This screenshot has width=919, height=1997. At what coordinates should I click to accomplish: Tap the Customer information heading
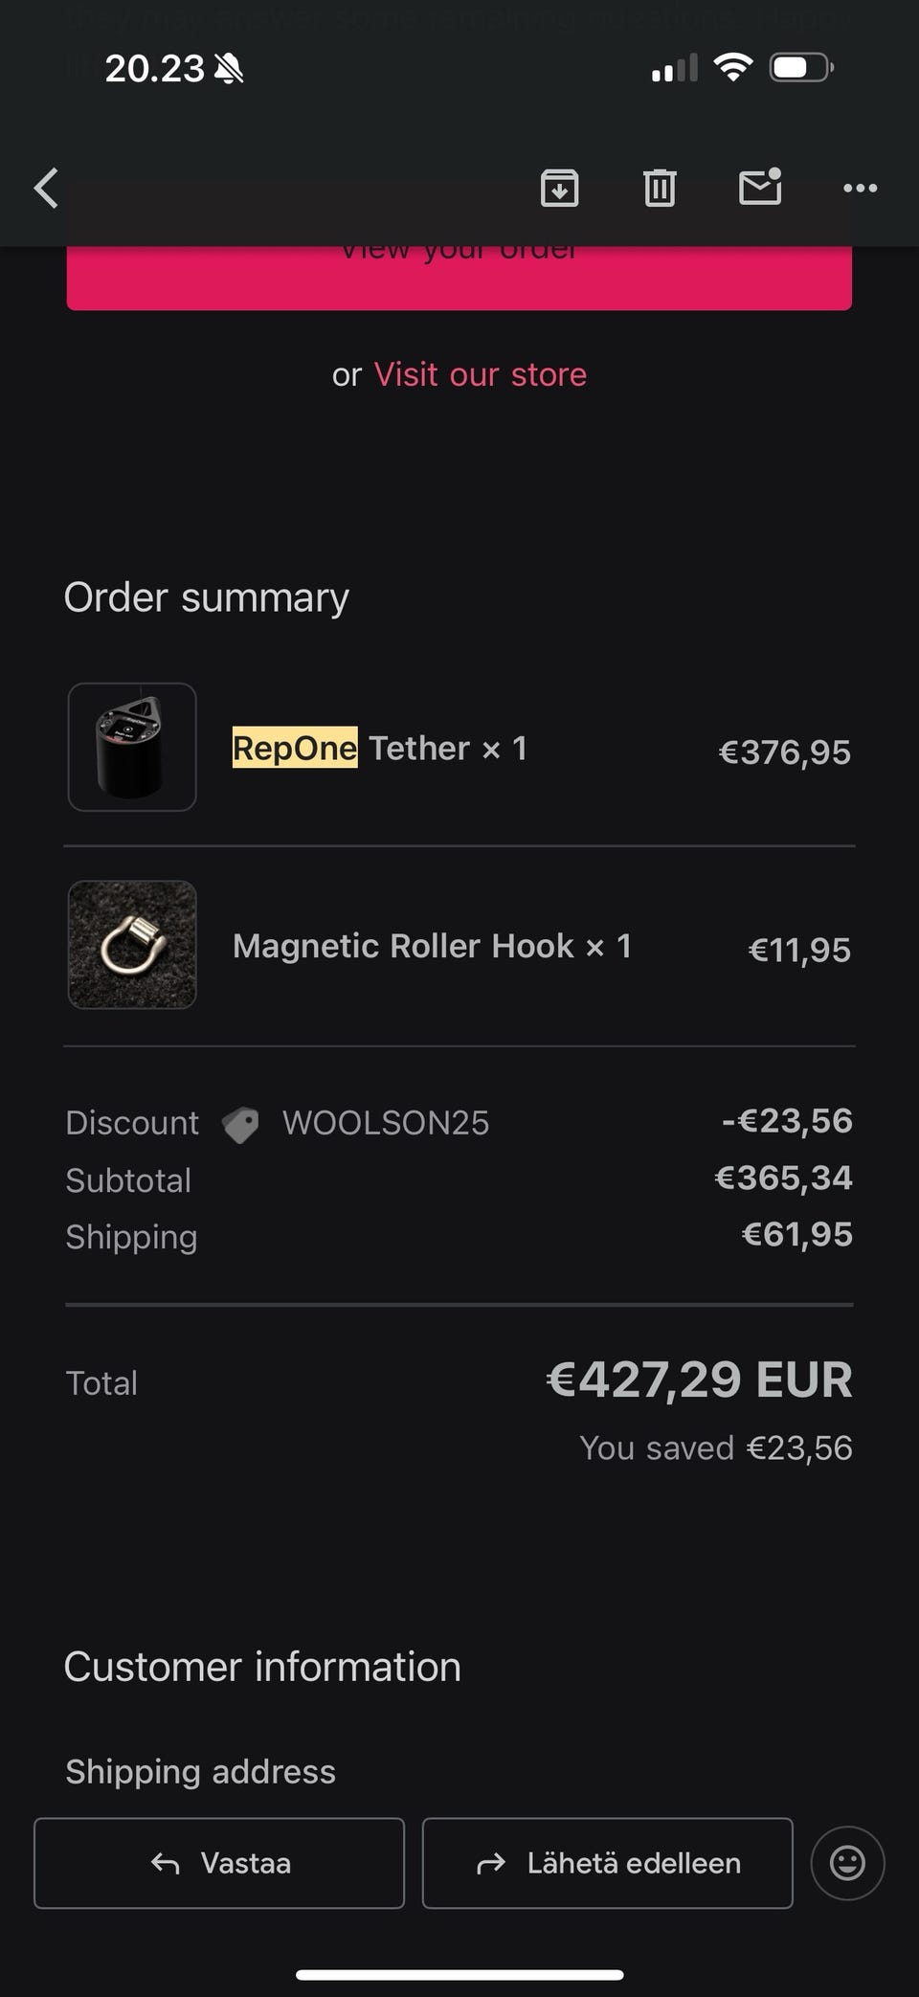click(262, 1667)
